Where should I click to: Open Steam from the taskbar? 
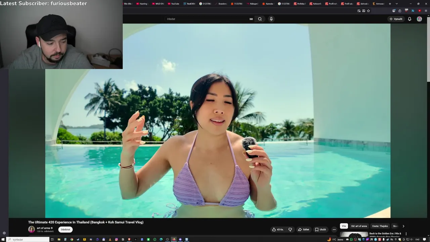pos(78,239)
